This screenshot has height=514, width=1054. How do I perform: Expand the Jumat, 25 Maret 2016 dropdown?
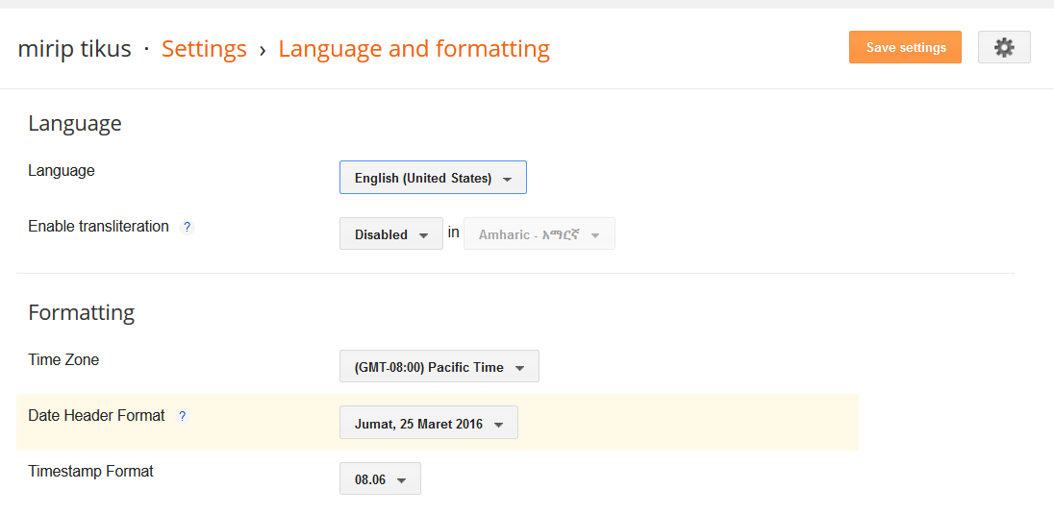click(x=428, y=424)
